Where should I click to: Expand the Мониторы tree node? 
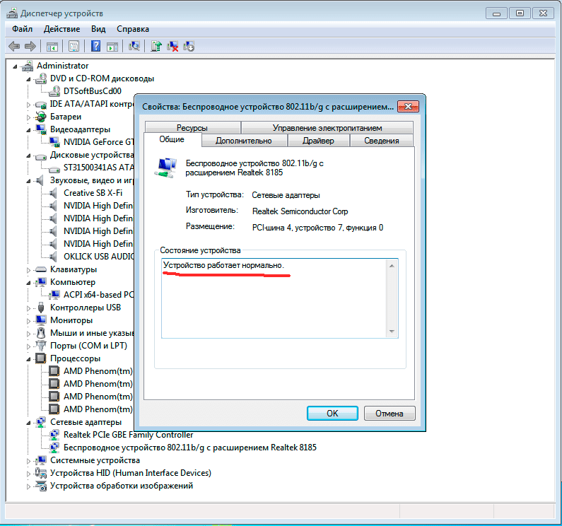point(29,320)
